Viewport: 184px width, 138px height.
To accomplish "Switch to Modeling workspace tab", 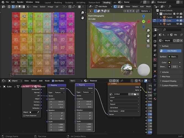I will [x=58, y=2].
